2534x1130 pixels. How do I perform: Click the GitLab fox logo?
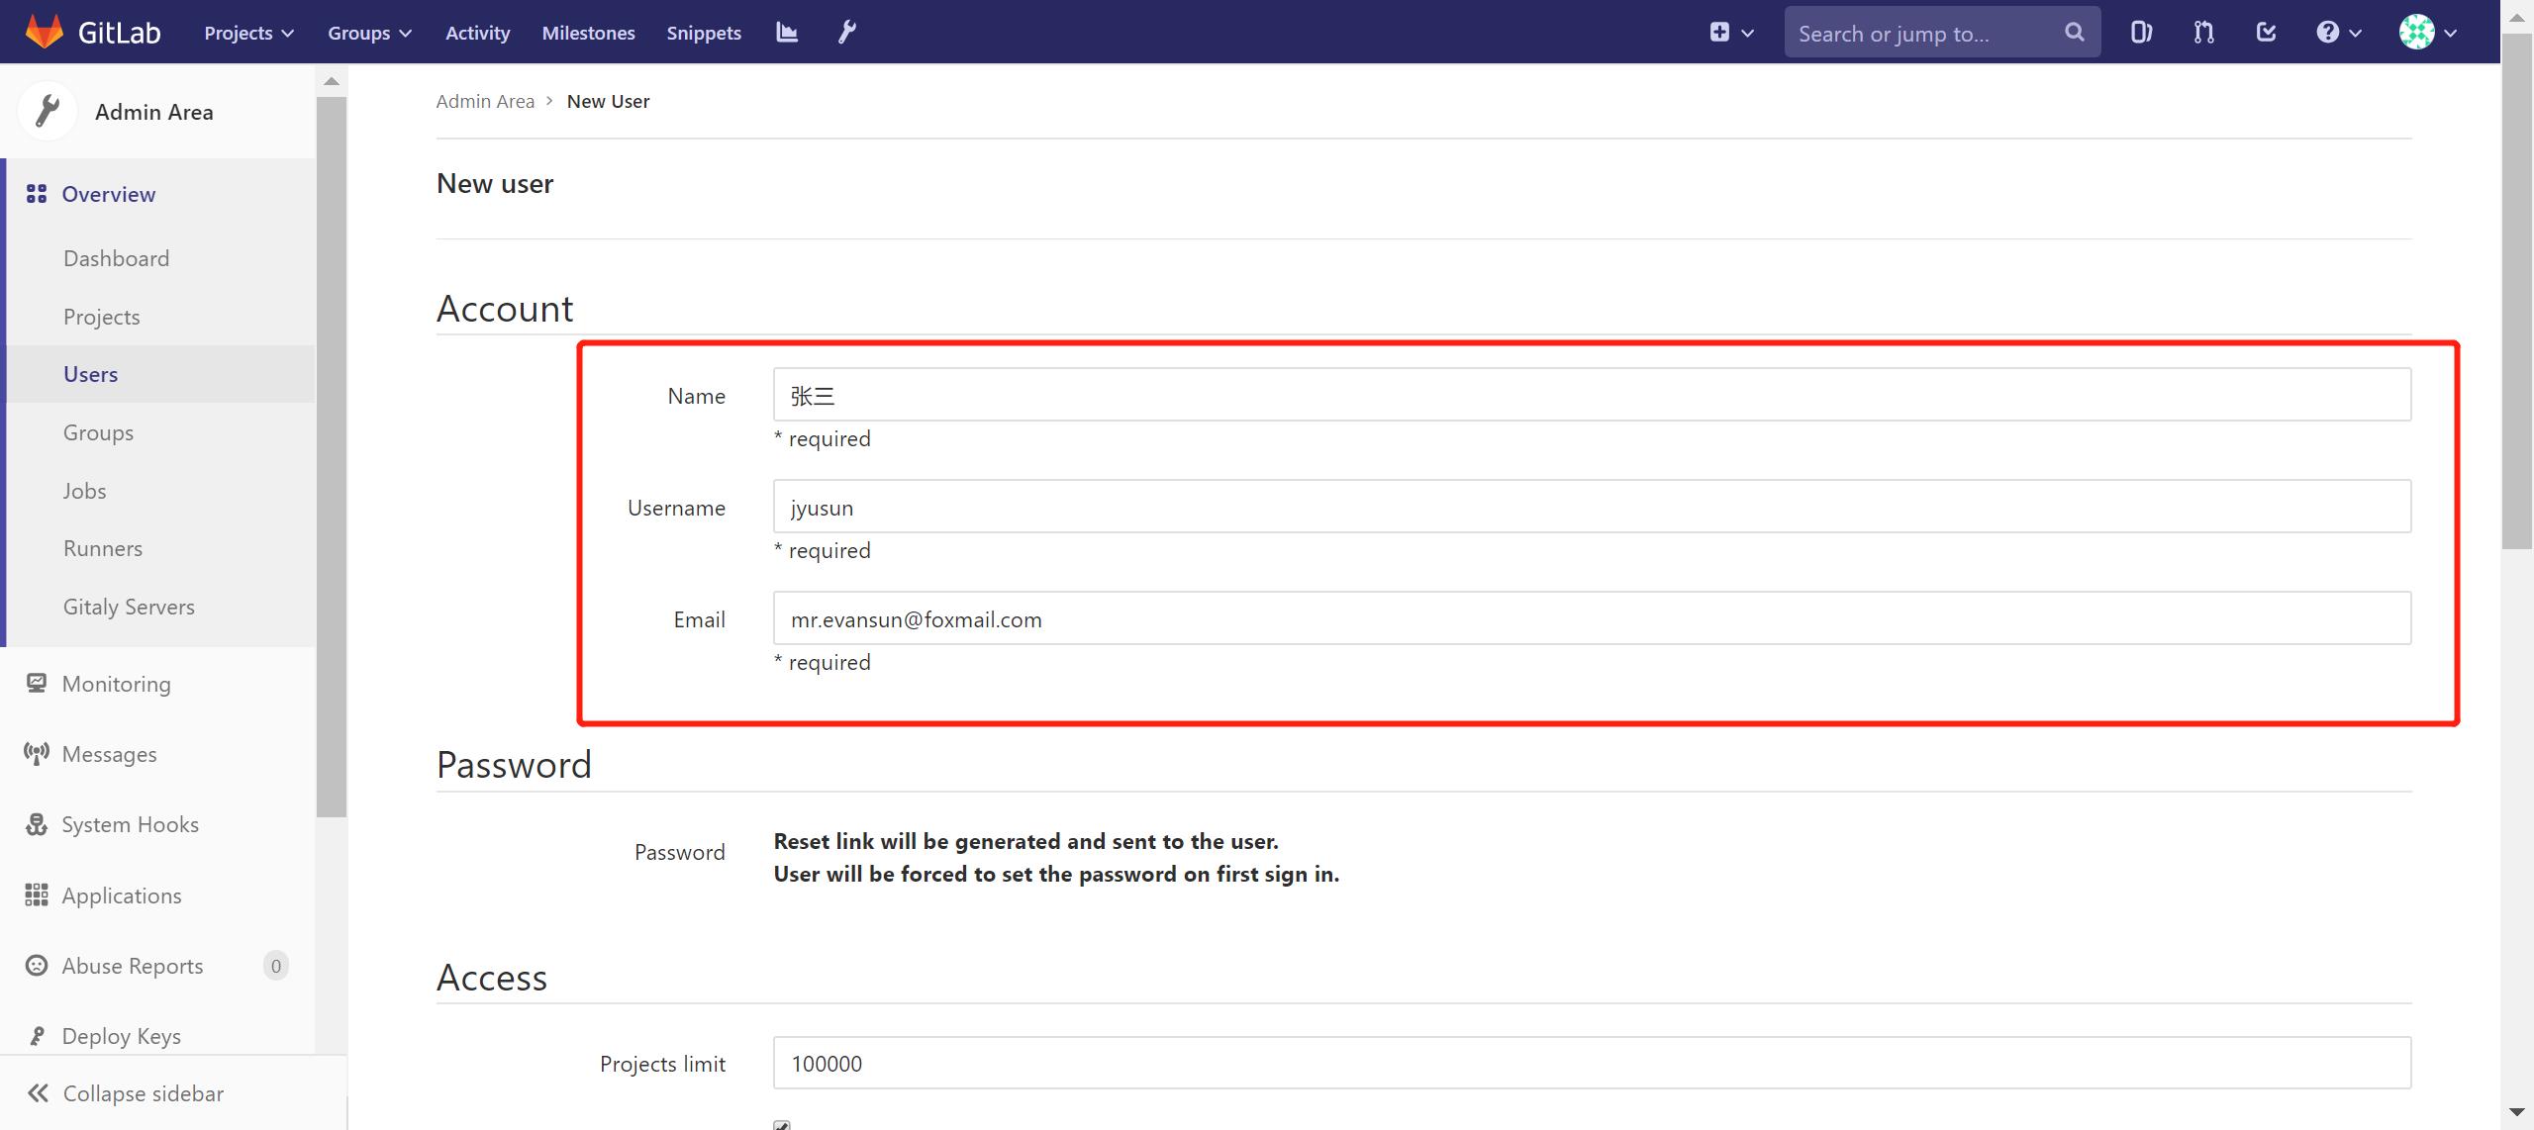(x=44, y=32)
